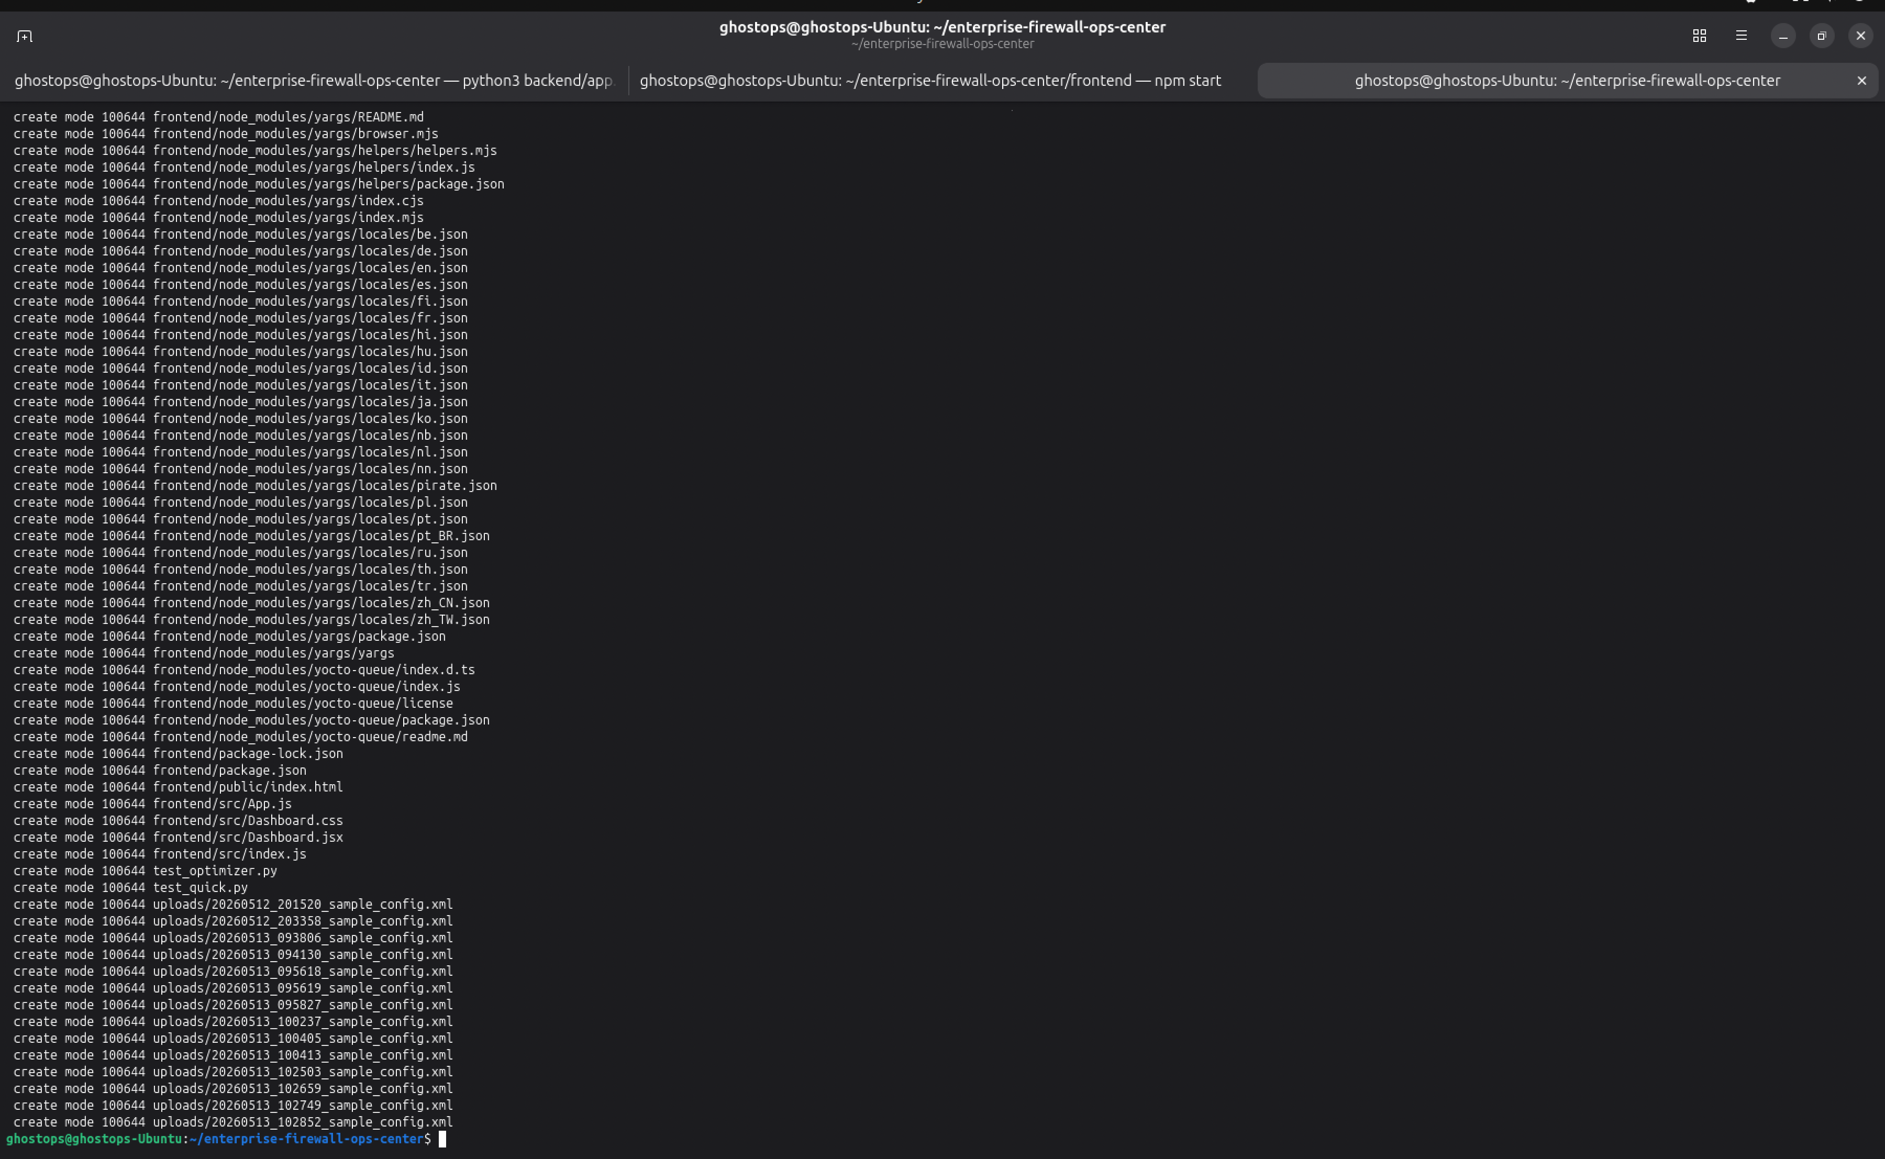This screenshot has width=1885, height=1159.
Task: Click line uploads/20260513_102852_sample_config.xml
Action: 233,1123
